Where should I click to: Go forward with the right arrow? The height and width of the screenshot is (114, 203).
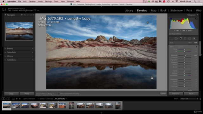20,99
